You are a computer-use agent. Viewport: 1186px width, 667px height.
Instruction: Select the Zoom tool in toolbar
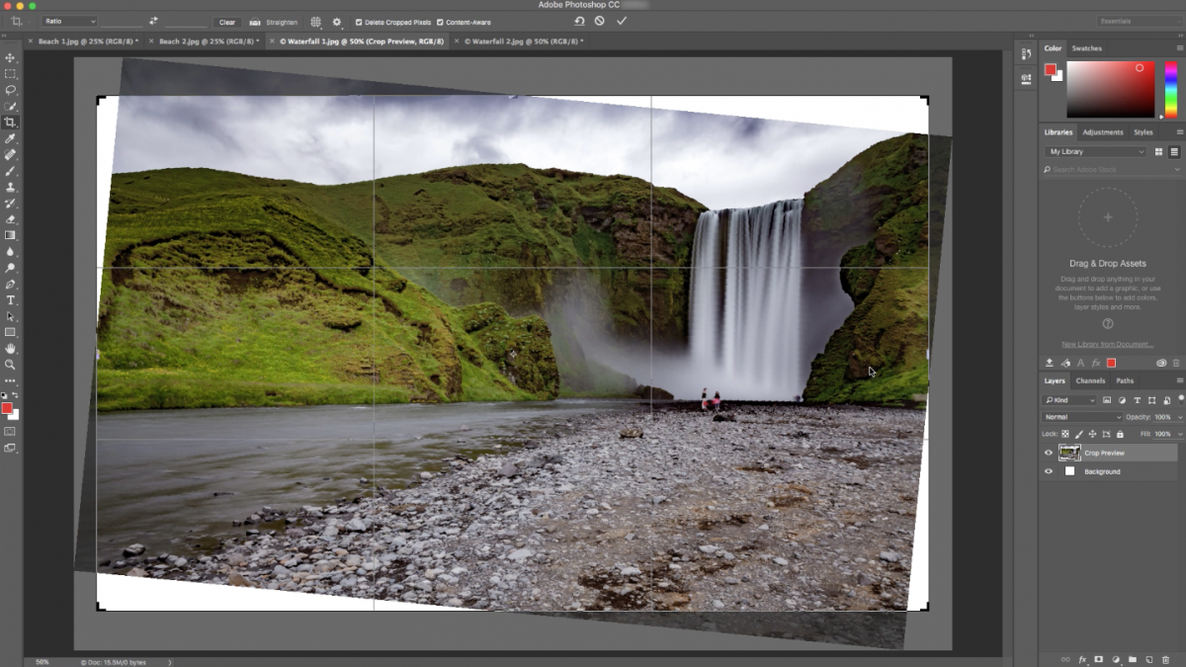10,365
